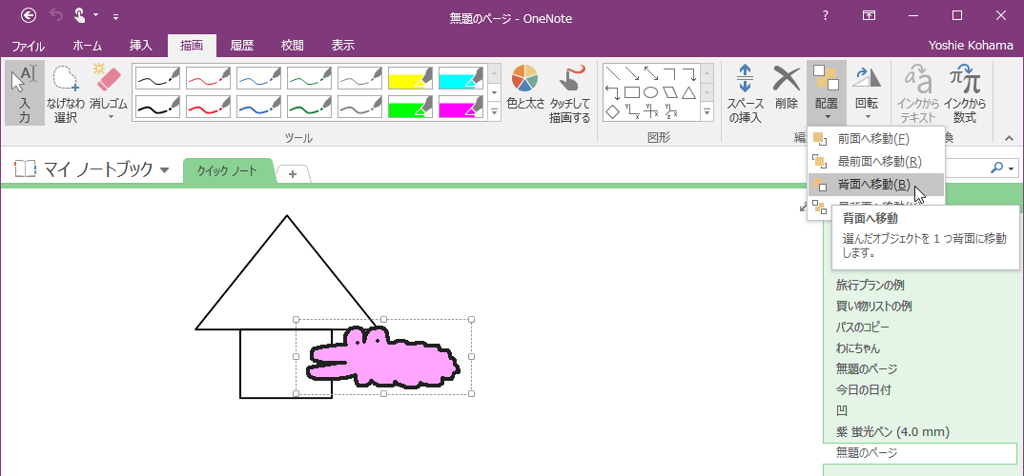Select the thick green pen
1024x476 pixels.
coord(309,107)
